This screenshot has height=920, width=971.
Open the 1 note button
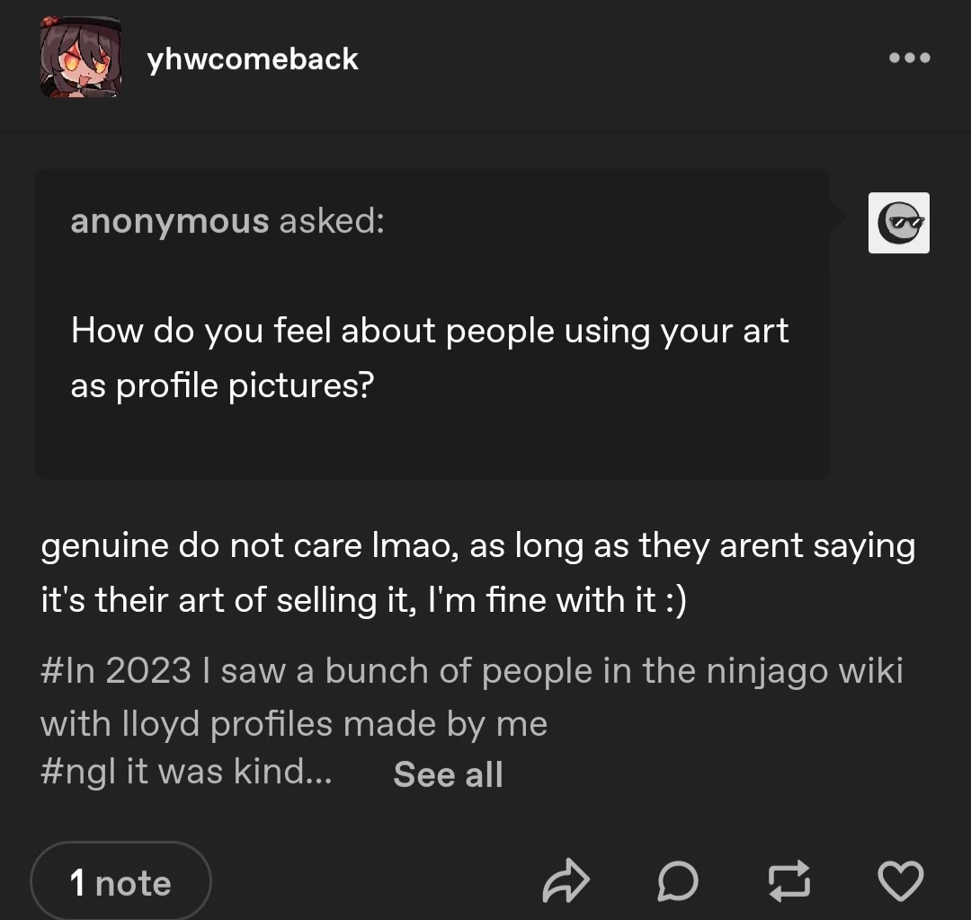[x=120, y=883]
